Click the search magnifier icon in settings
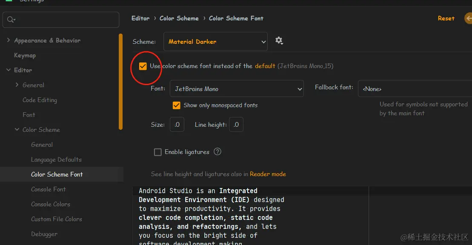 (11, 20)
